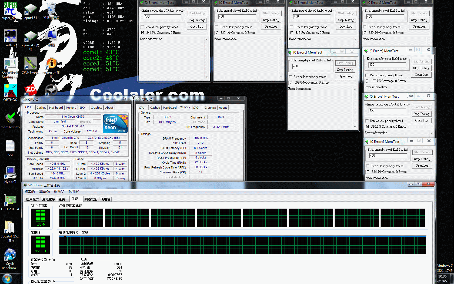Image resolution: width=454 pixels, height=284 pixels.
Task: Switch to the SPD tab in the CPU-Z Memory window
Action: pos(196,108)
